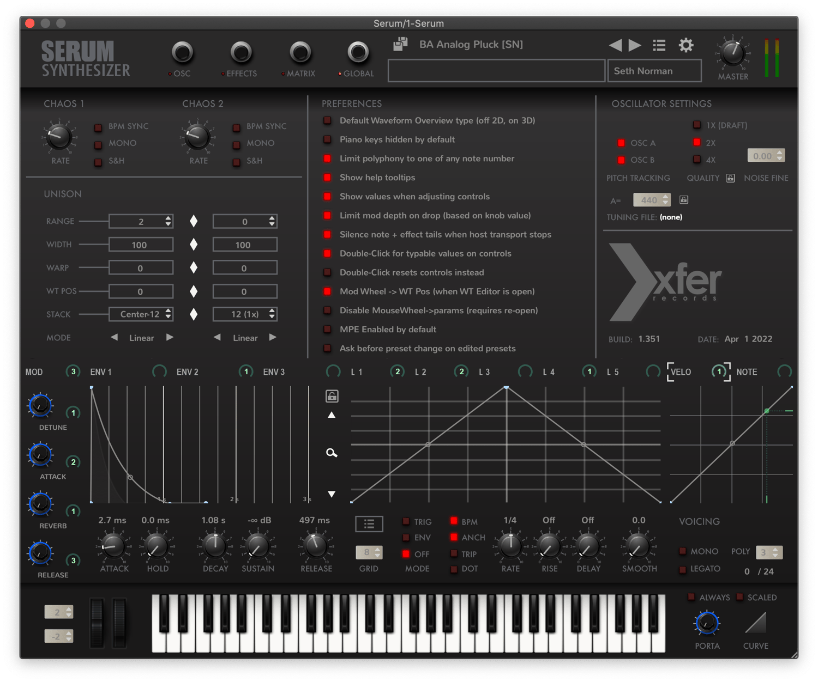Viewport: 818px width, 682px height.
Task: Click the WIDTH unison link diamond
Action: [x=194, y=245]
